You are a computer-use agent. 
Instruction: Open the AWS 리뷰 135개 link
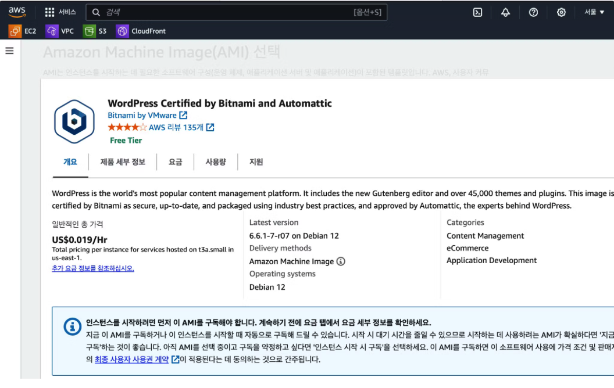tap(176, 128)
